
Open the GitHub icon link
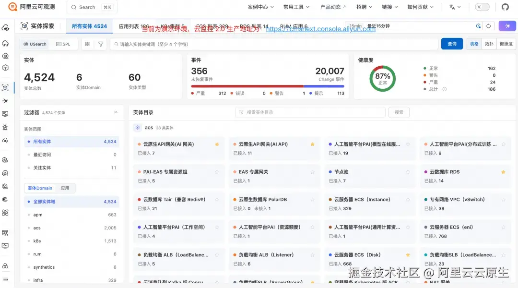(x=505, y=7)
